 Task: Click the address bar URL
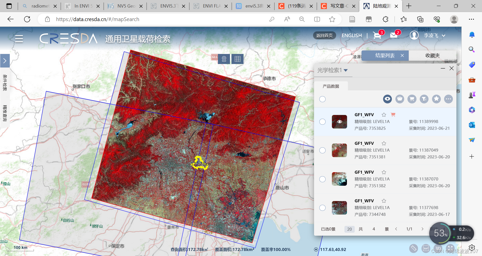click(97, 19)
